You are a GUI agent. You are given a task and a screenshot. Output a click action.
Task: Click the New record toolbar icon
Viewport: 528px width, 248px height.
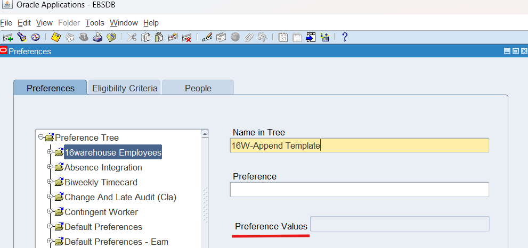pyautogui.click(x=7, y=37)
